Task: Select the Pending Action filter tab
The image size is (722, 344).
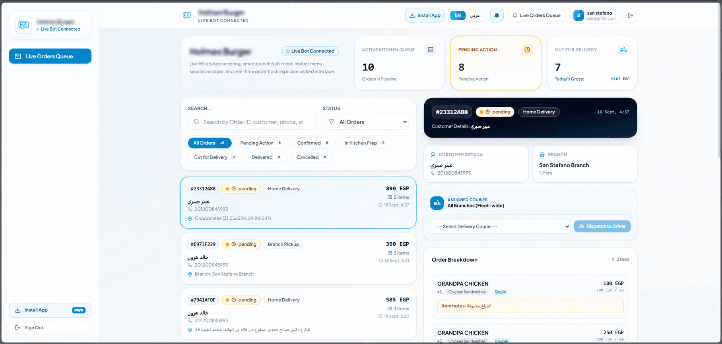Action: pyautogui.click(x=261, y=143)
